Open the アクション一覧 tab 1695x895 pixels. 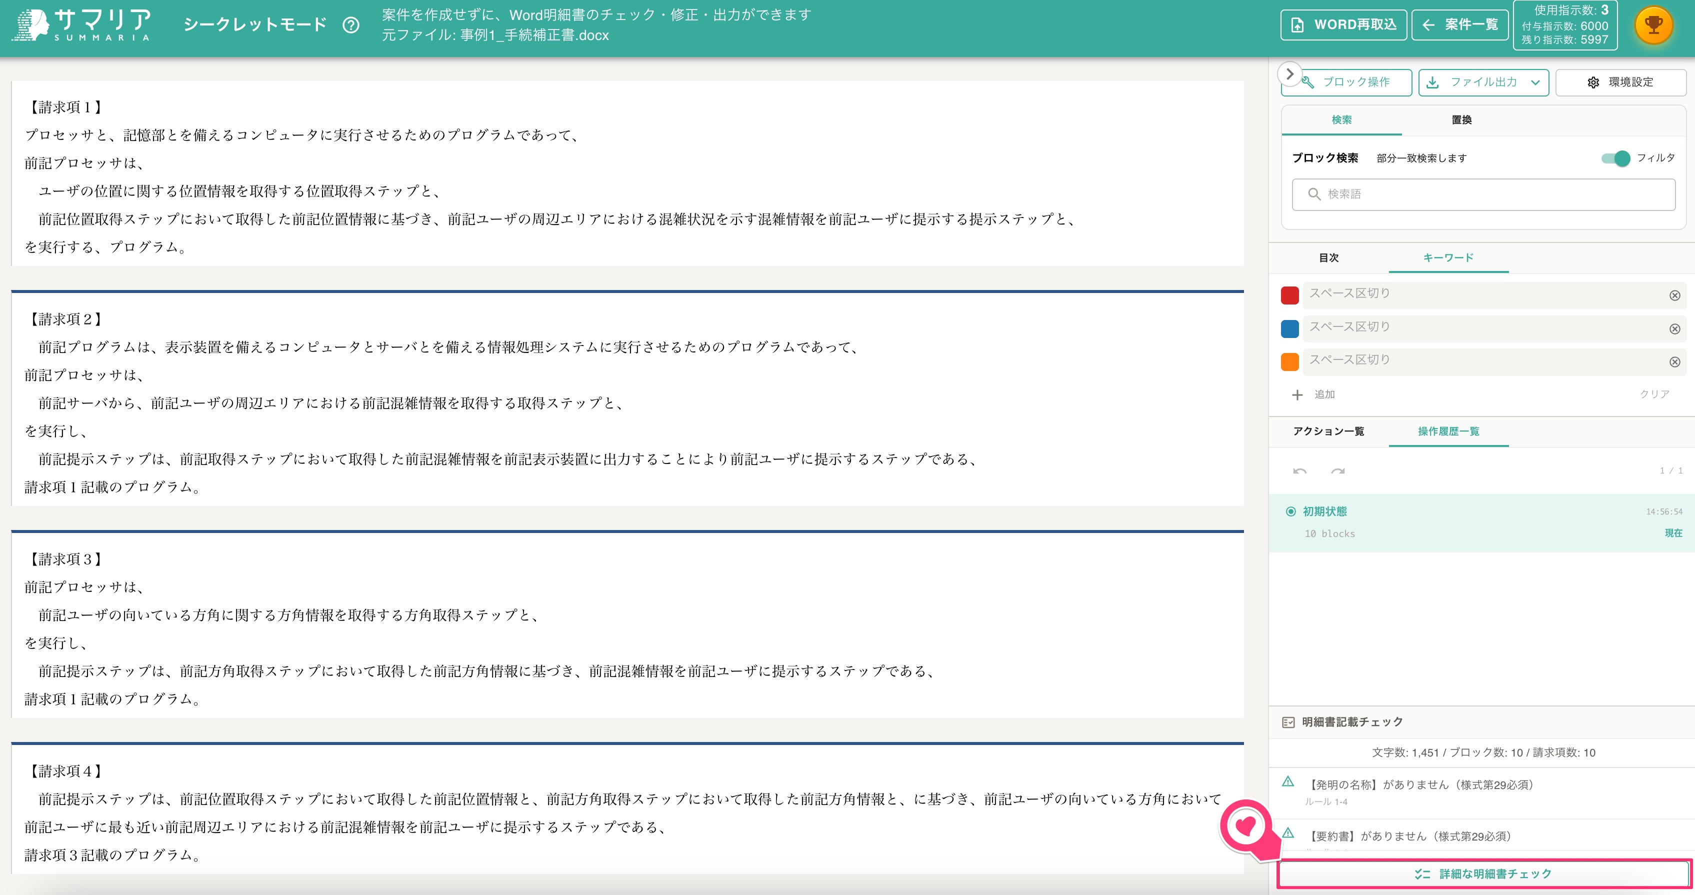point(1328,431)
